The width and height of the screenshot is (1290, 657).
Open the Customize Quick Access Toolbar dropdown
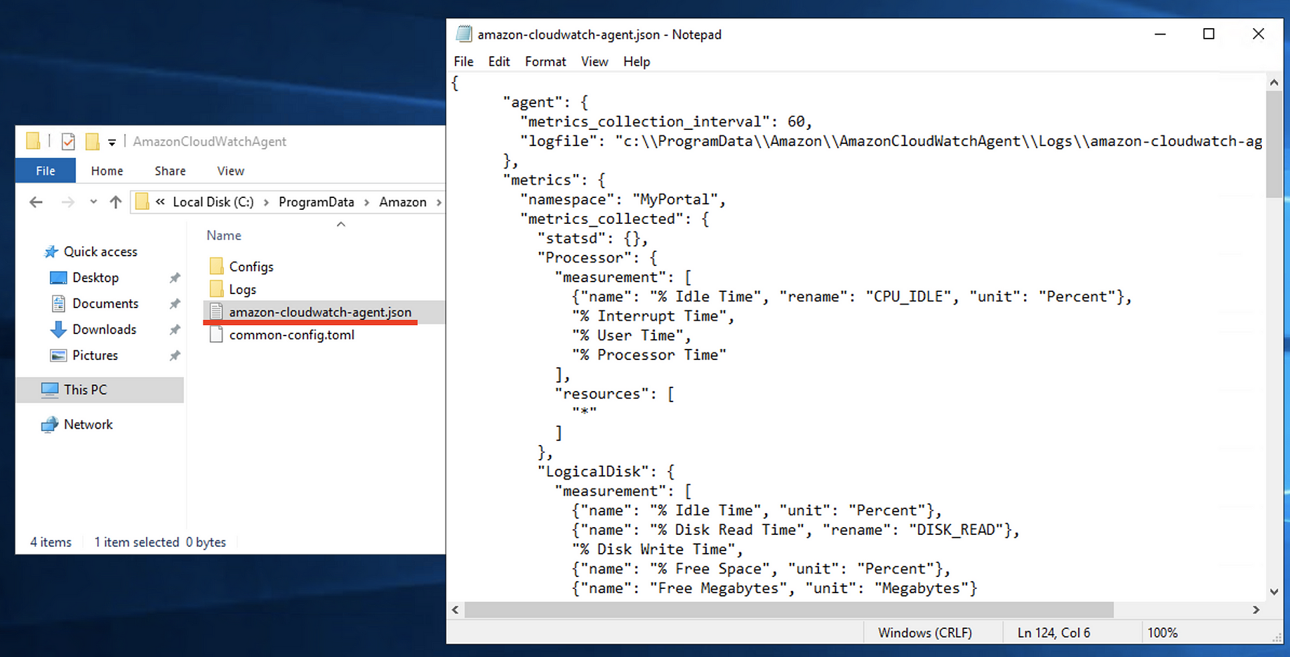pyautogui.click(x=112, y=142)
